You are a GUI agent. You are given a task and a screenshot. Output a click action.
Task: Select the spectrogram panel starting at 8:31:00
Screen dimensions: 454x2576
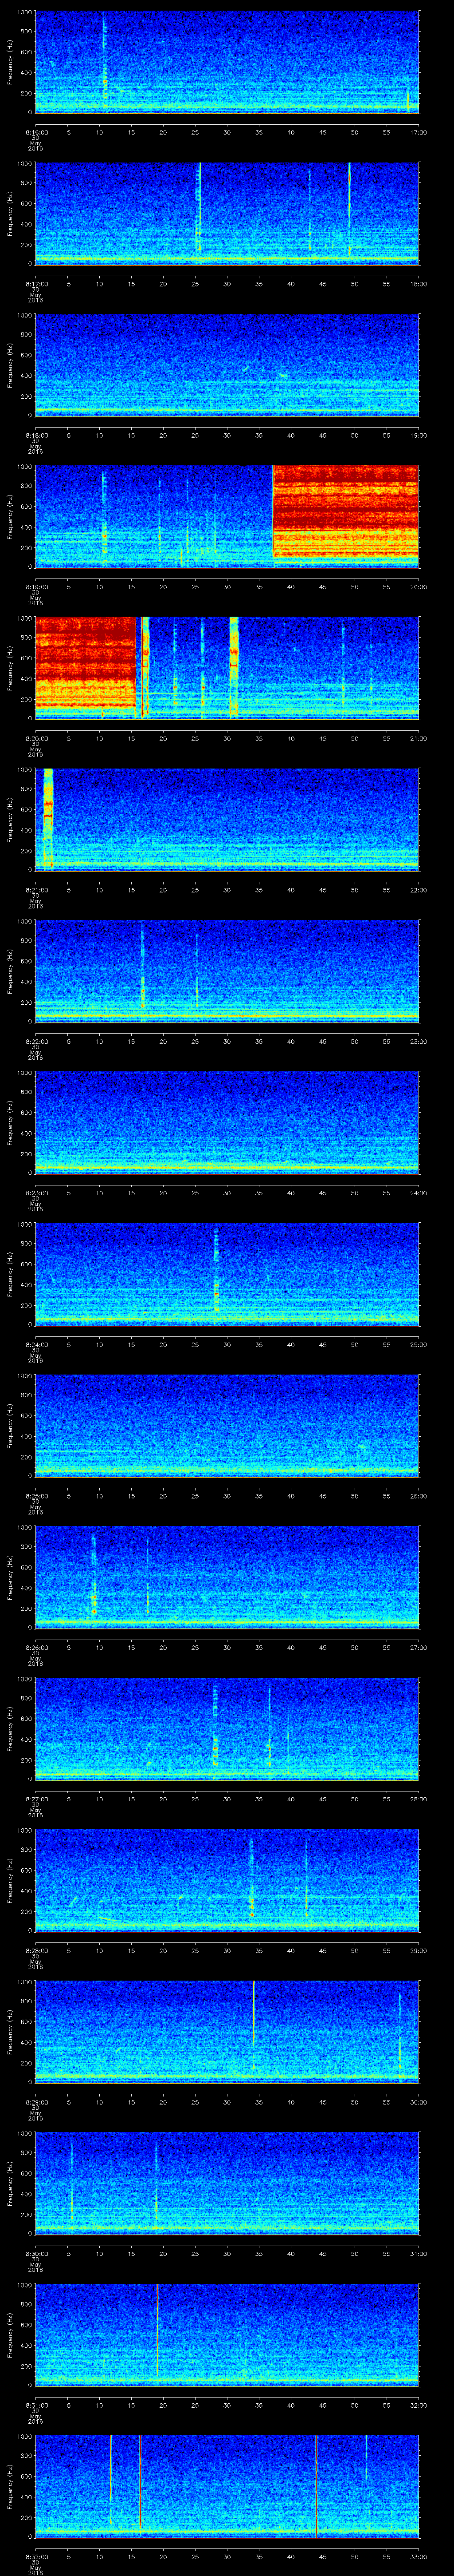click(x=227, y=2334)
